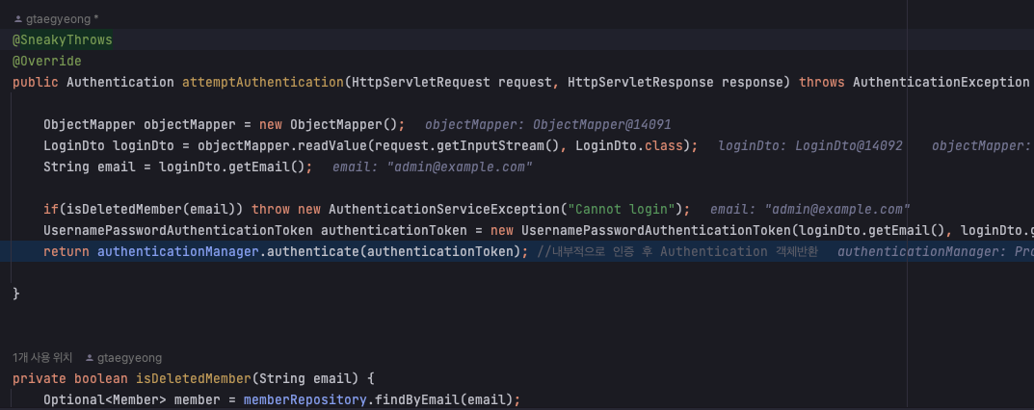Click the "gtaegyeong" author hint above isDeletedMember declaration
Screen dimensions: 1034x410
[129, 358]
